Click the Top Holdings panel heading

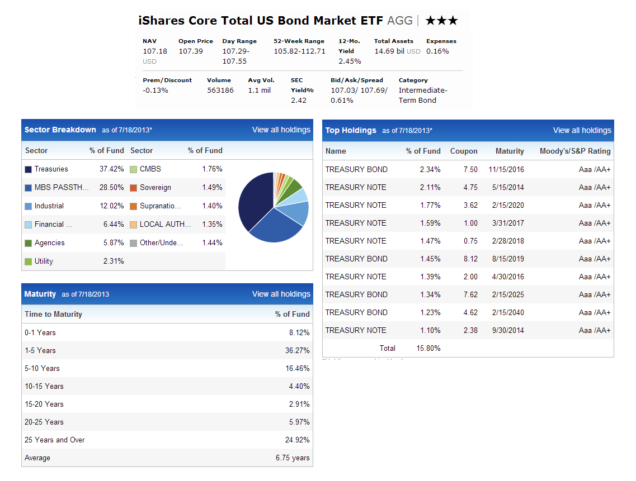(x=351, y=130)
